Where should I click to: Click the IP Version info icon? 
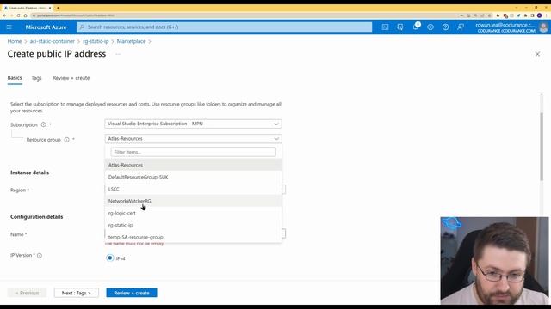tap(40, 256)
